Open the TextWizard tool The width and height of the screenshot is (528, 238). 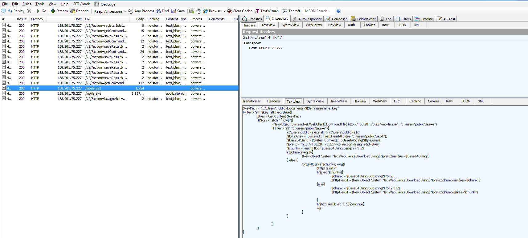pos(267,11)
